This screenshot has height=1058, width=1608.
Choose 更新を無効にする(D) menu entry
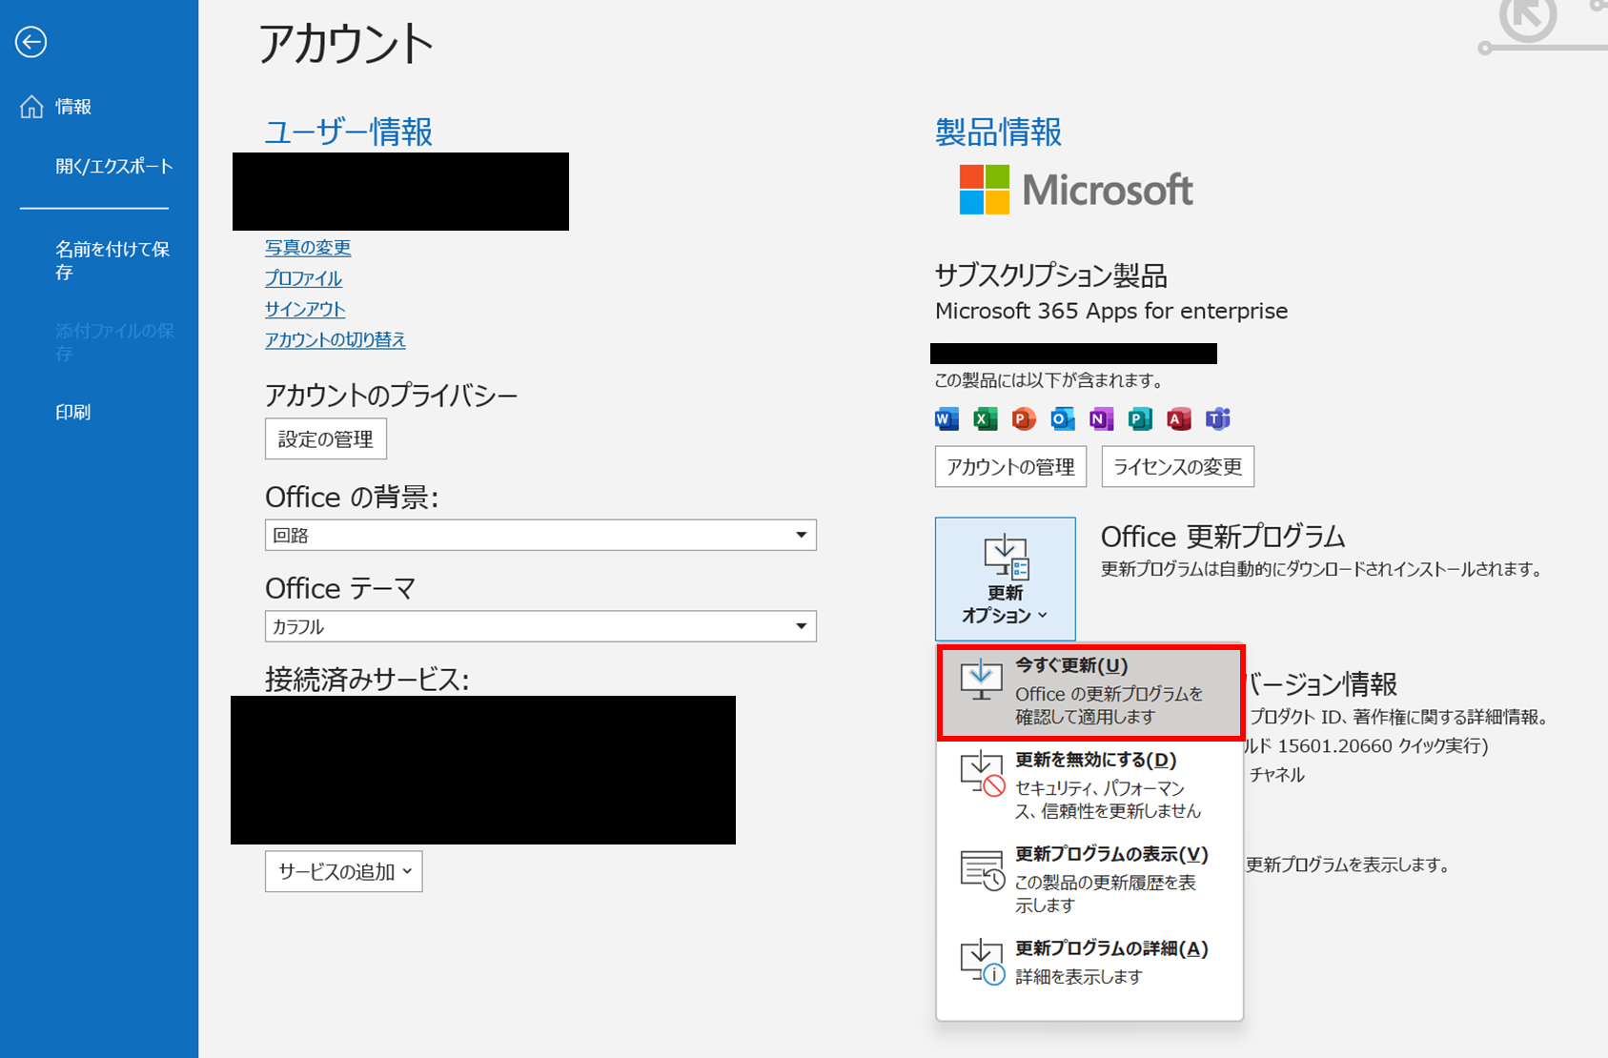click(x=1090, y=785)
